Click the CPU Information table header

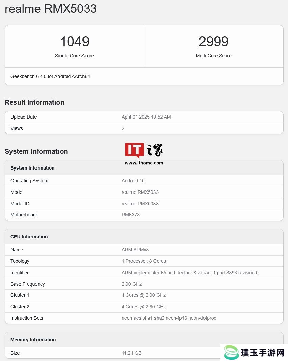(x=29, y=237)
